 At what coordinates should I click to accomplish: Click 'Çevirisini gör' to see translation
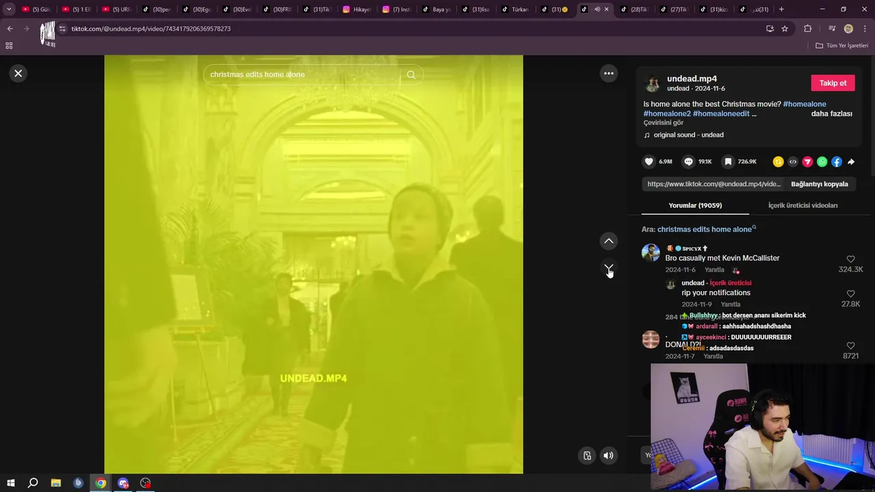coord(663,123)
